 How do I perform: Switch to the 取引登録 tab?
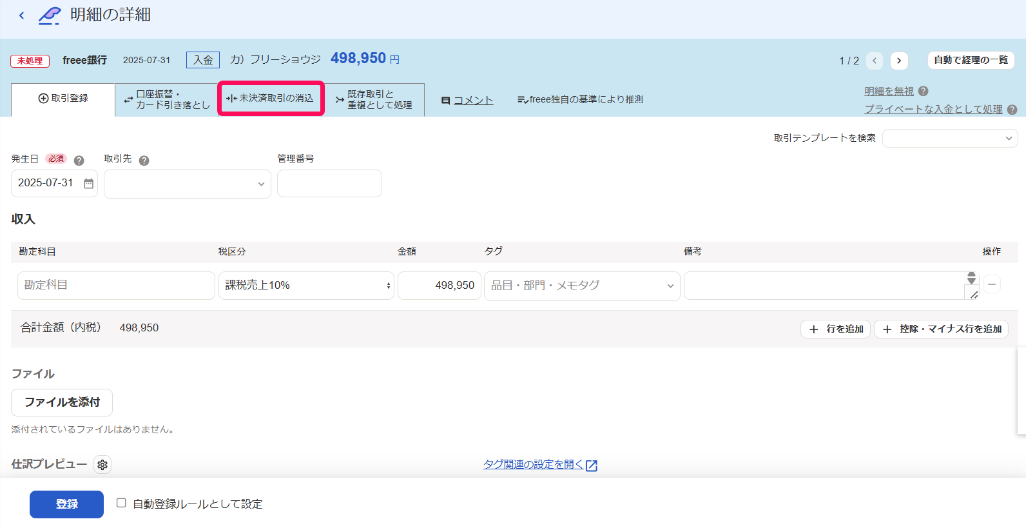(63, 99)
